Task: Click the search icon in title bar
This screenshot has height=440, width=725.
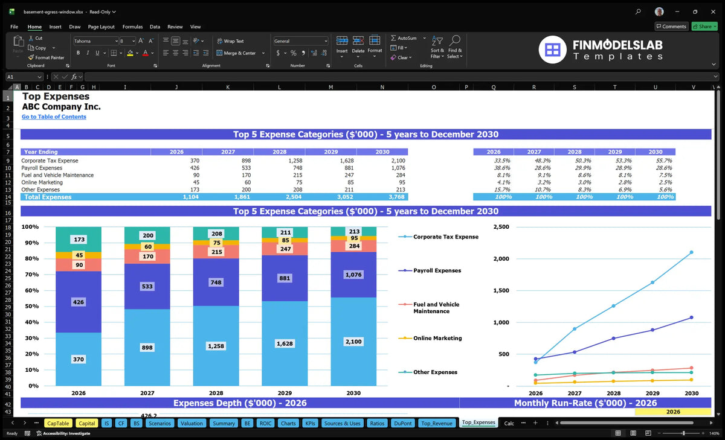Action: [x=639, y=11]
